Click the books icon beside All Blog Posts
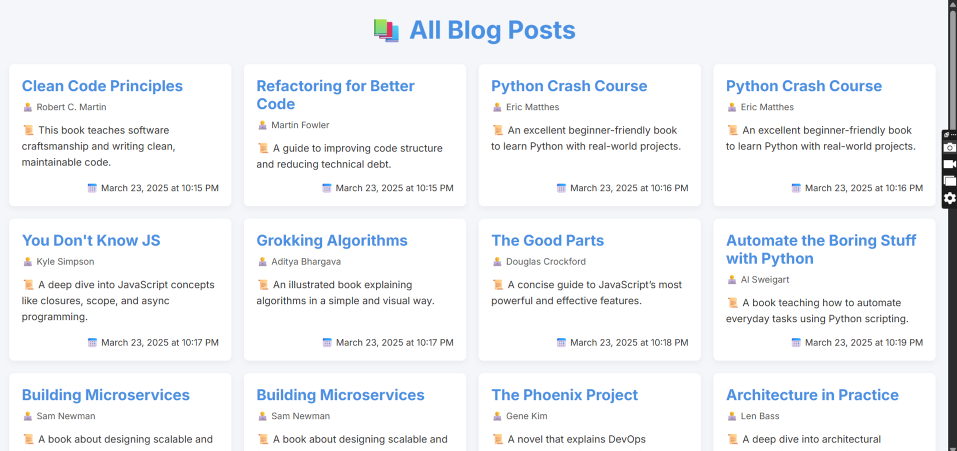Viewport: 957px width, 451px height. click(386, 30)
